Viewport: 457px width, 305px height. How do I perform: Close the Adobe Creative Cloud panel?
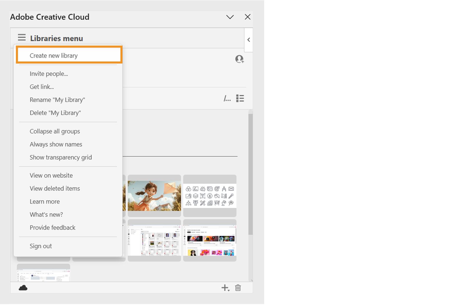pyautogui.click(x=248, y=17)
